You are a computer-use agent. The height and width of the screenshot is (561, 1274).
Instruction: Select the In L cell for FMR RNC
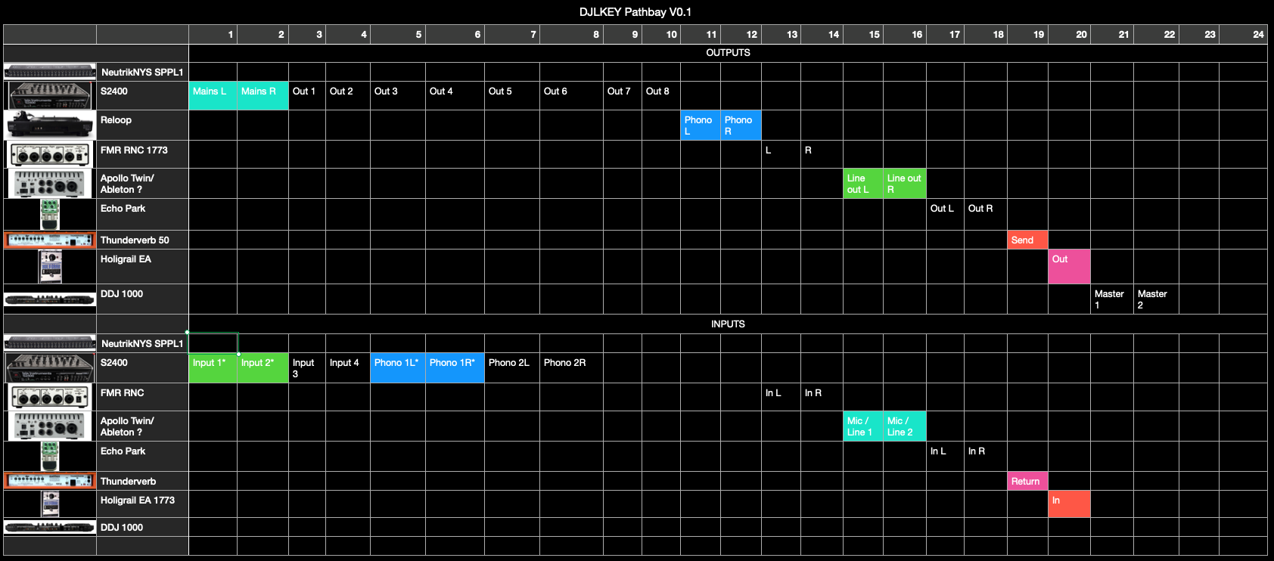pyautogui.click(x=781, y=397)
